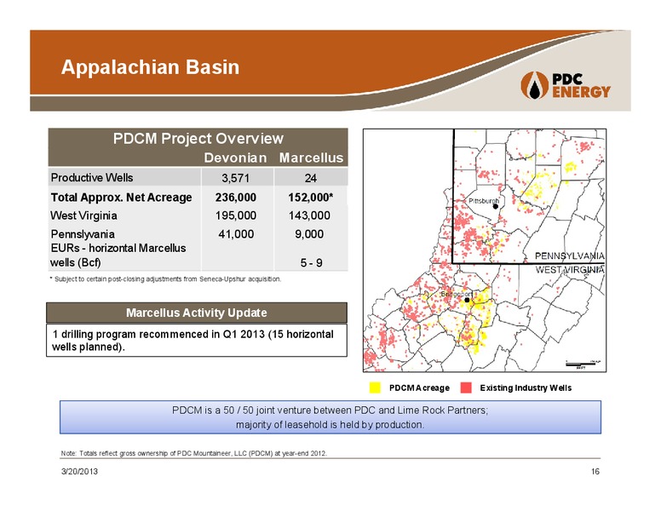This screenshot has width=661, height=511.
Task: Click the '3,571' Devonian wells value
Action: pyautogui.click(x=236, y=178)
